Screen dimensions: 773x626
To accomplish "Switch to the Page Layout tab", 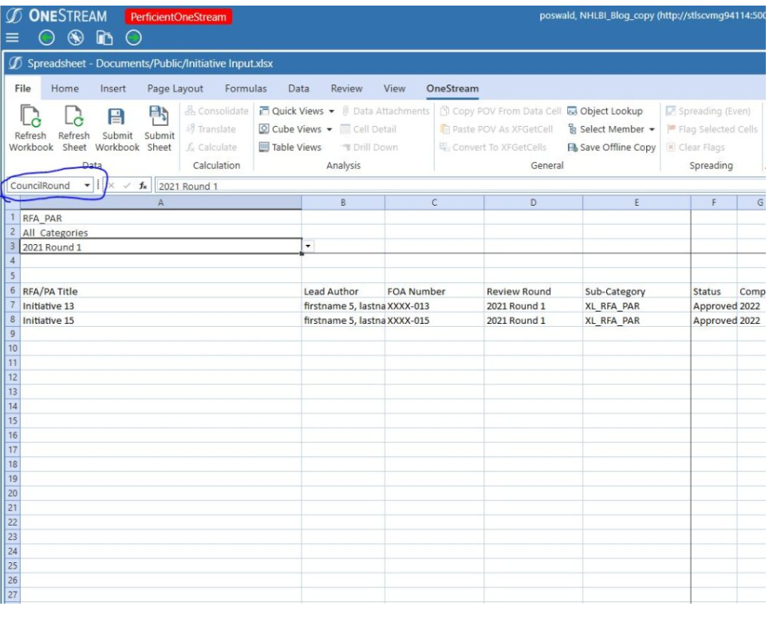I will pyautogui.click(x=175, y=89).
